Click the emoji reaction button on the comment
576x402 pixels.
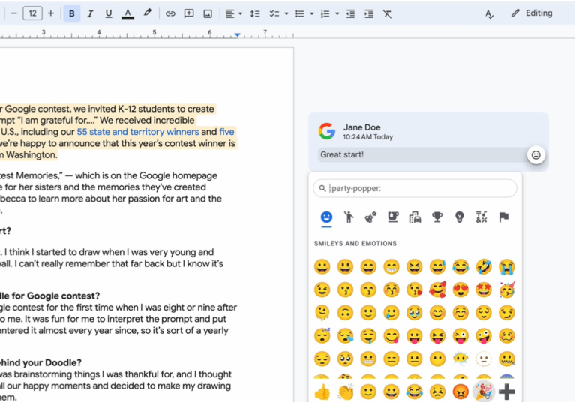pos(536,155)
